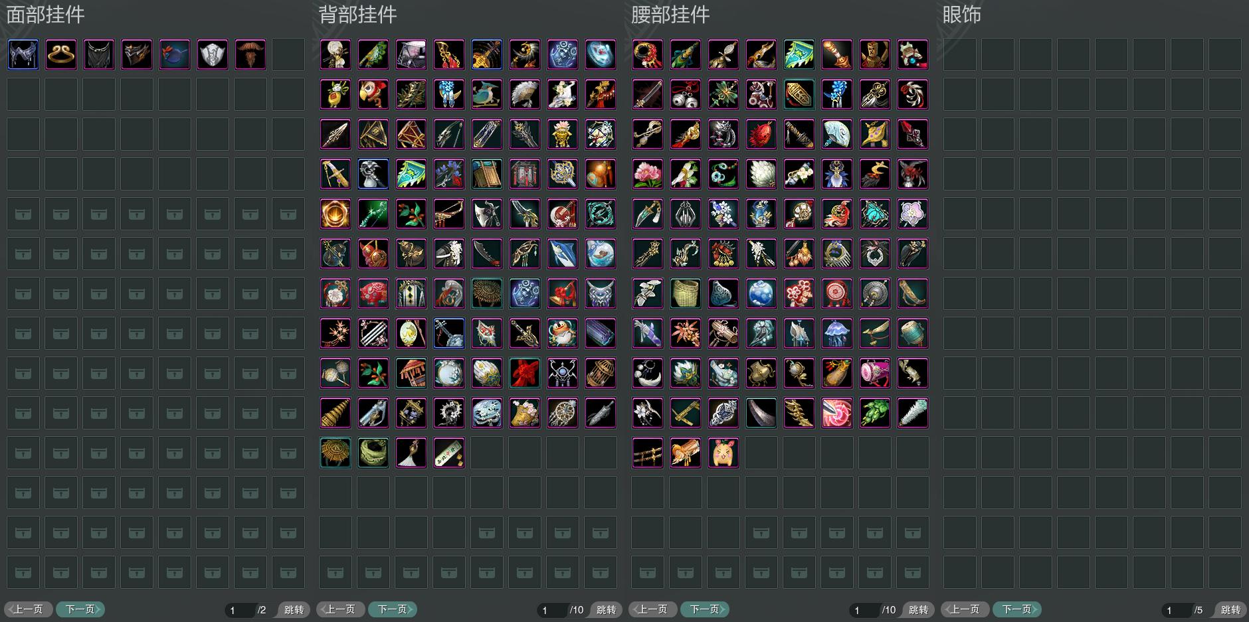The width and height of the screenshot is (1249, 622).
Task: Click 下一页 under 眼饰 section
Action: [x=1017, y=609]
